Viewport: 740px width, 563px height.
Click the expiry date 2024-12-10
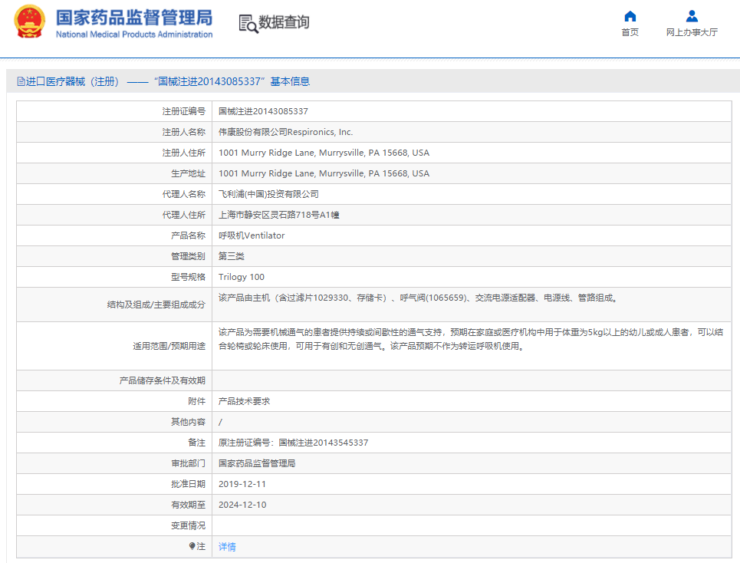coord(242,505)
